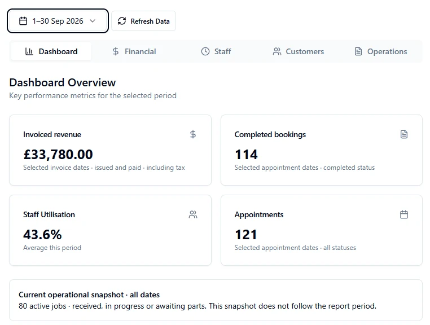Click the clock icon on Staff tab

[x=205, y=51]
